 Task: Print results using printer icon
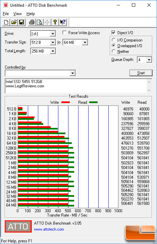[x=32, y=22]
